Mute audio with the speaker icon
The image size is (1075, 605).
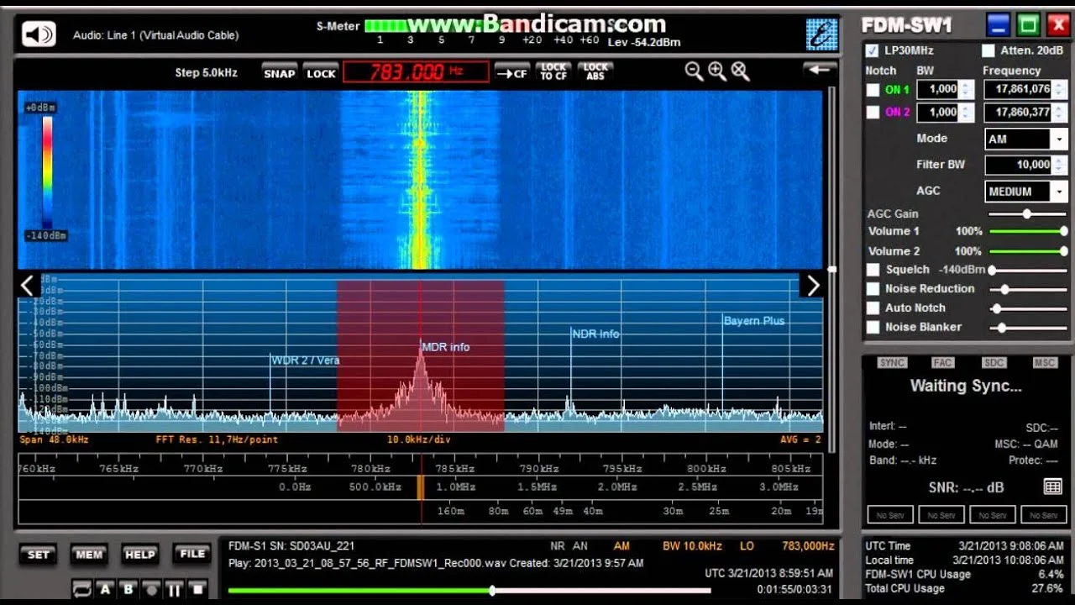click(x=39, y=34)
